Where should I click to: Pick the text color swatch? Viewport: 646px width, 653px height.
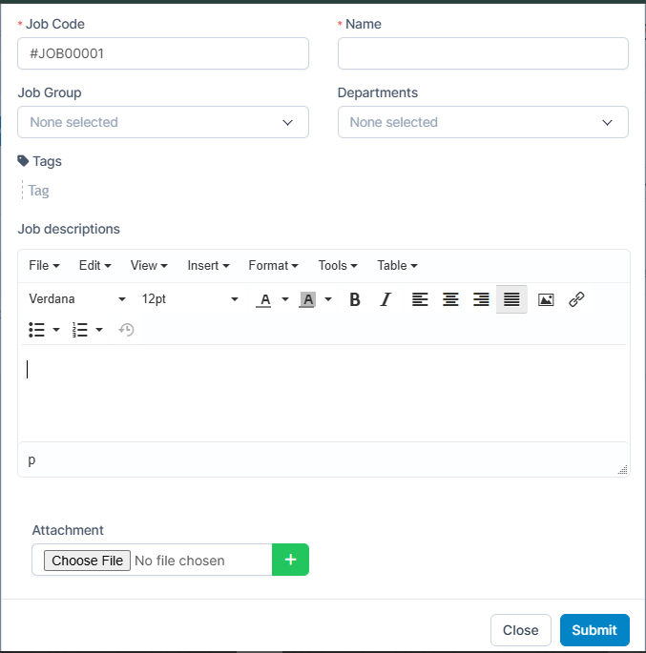264,299
